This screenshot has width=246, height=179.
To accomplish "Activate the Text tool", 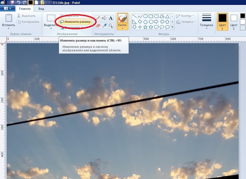I will coord(111,18).
